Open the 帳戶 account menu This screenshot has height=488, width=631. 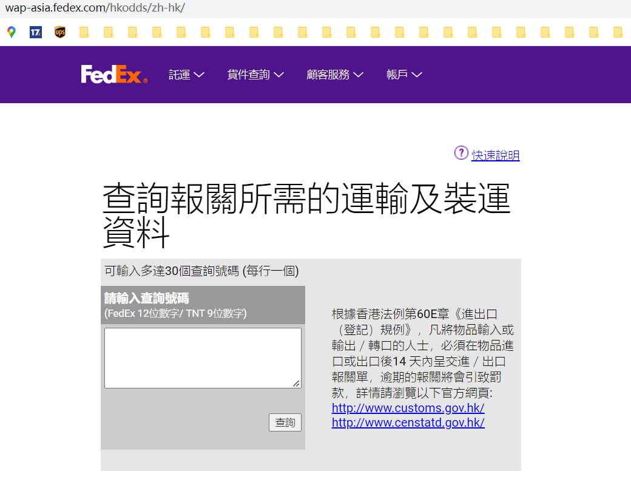click(404, 75)
